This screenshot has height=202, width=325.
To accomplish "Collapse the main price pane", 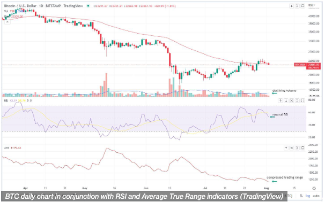I will point(297,6).
